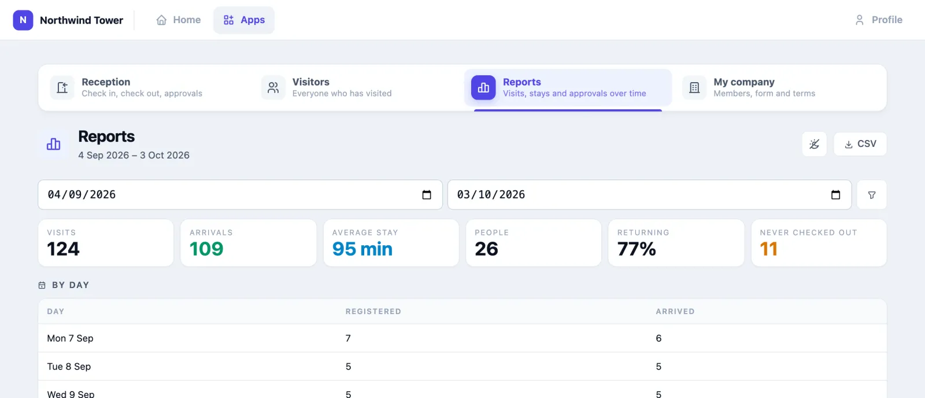
Task: Click the DAY column header
Action: point(55,311)
